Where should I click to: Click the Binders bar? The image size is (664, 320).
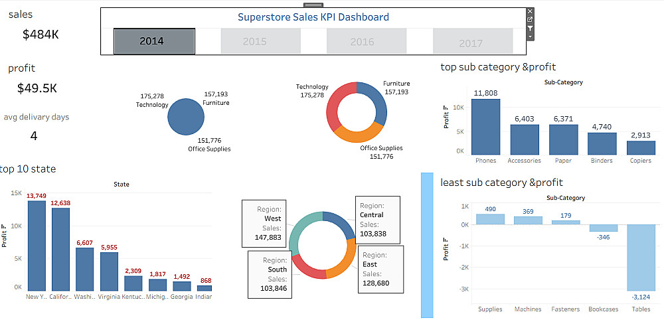click(602, 143)
